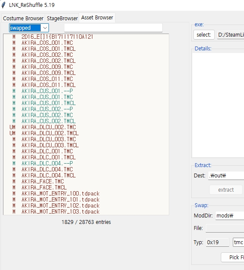Viewport: 244px width, 270px height.
Task: Click the Dest output path field
Action: 226,176
